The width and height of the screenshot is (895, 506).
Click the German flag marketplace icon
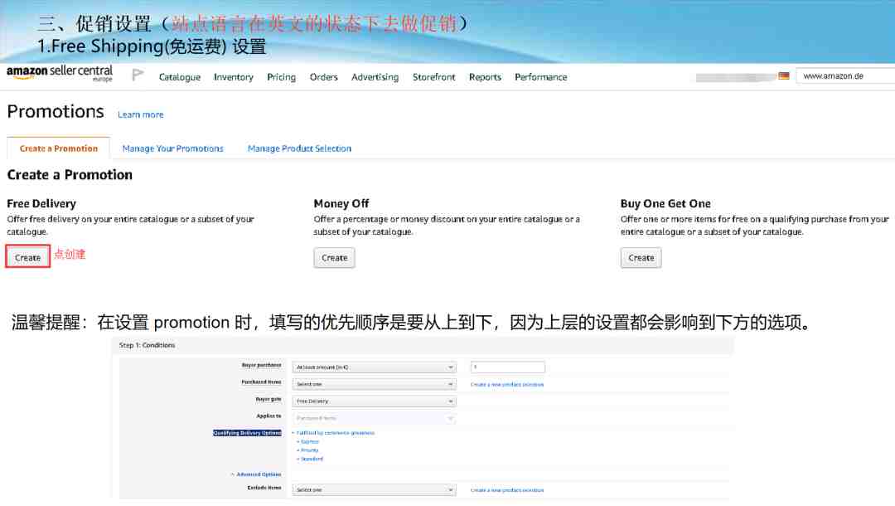784,76
